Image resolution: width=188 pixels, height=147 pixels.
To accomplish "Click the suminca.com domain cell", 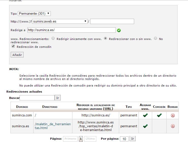I will pyautogui.click(x=22, y=115).
